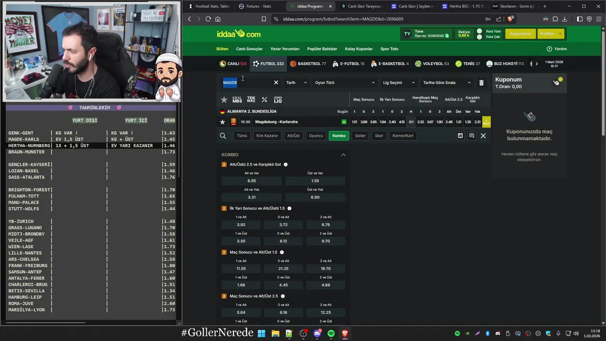
Task: Click the Canlı live category icon
Action: pyautogui.click(x=223, y=63)
